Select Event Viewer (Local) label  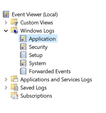point(35,14)
